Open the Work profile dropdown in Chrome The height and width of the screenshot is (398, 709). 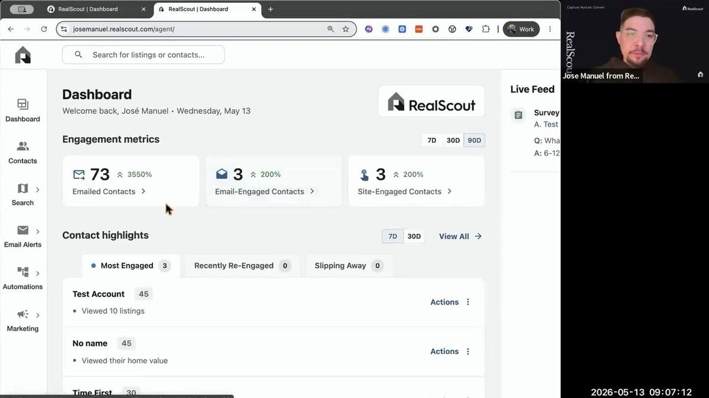(x=521, y=29)
